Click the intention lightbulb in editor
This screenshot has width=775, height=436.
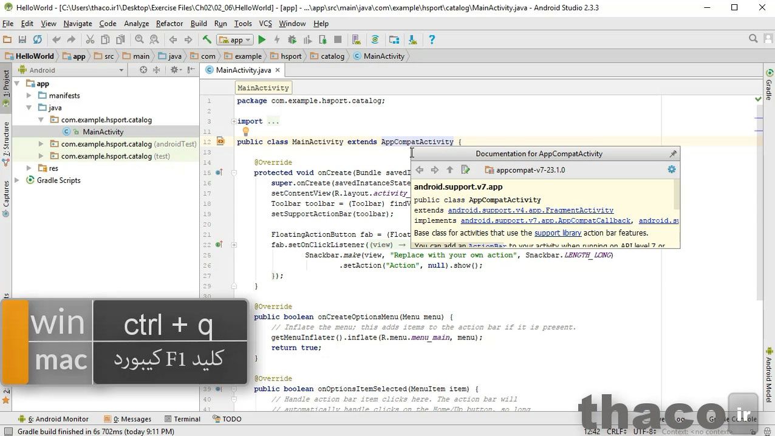coord(245,131)
